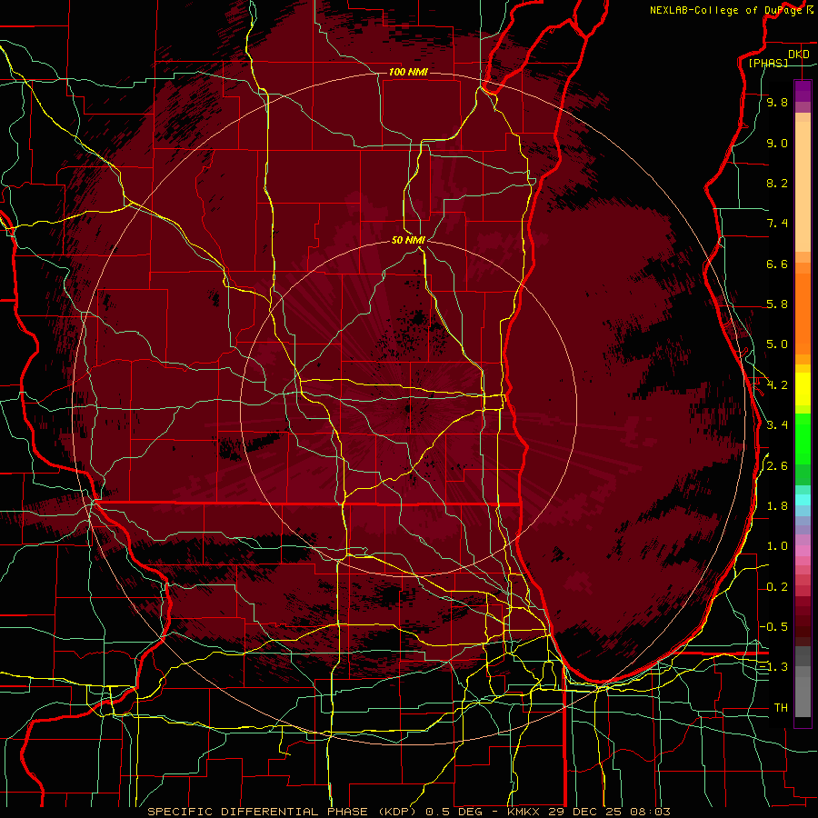Screen dimensions: 818x818
Task: Click the 1.8 value on color scale
Action: (777, 506)
